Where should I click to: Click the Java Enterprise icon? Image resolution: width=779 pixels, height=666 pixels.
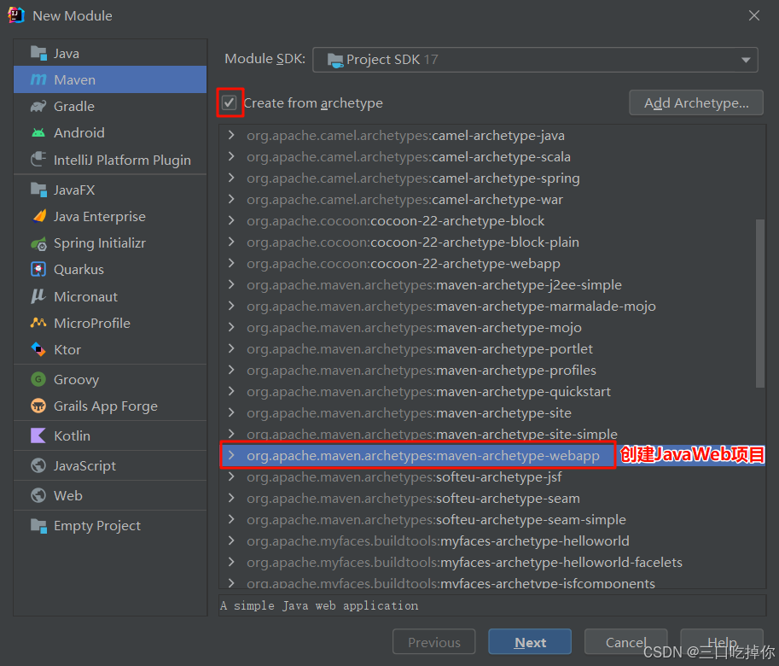pyautogui.click(x=38, y=216)
